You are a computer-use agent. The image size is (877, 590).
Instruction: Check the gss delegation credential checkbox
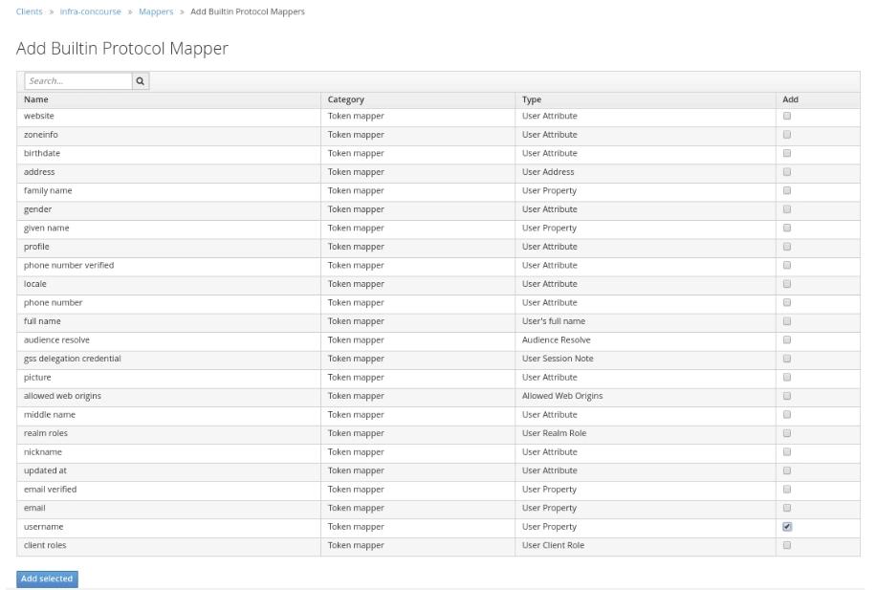787,359
